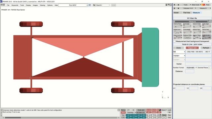The width and height of the screenshot is (212, 119).
Task: Click the Refresh button
Action: (x=206, y=48)
